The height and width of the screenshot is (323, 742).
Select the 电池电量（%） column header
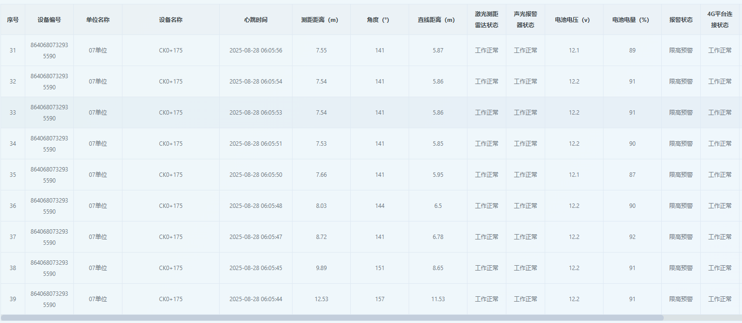(x=632, y=20)
